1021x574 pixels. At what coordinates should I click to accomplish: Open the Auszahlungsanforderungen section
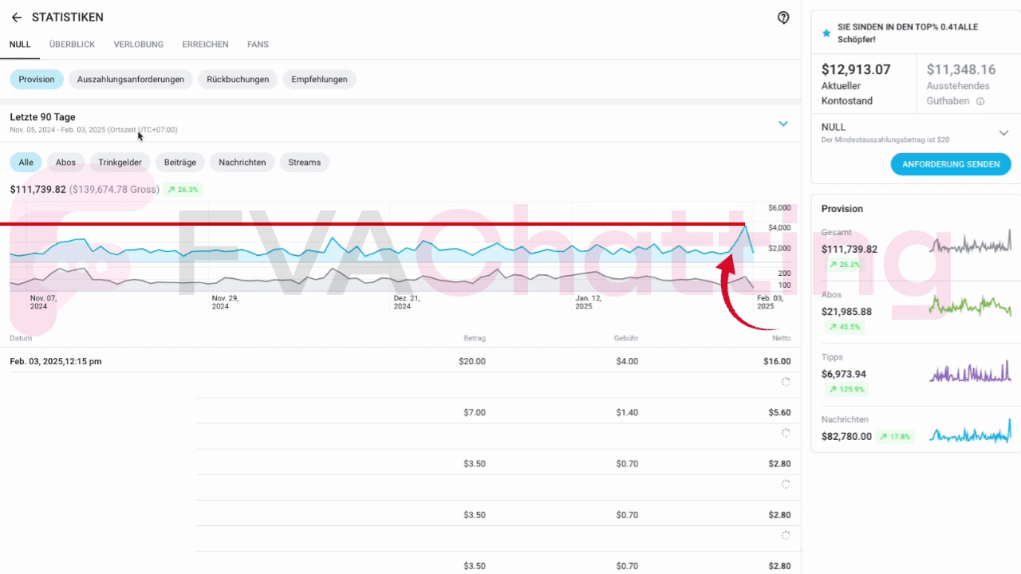point(130,80)
